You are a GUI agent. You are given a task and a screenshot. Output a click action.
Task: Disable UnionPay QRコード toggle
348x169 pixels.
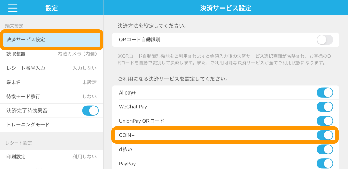(x=325, y=121)
